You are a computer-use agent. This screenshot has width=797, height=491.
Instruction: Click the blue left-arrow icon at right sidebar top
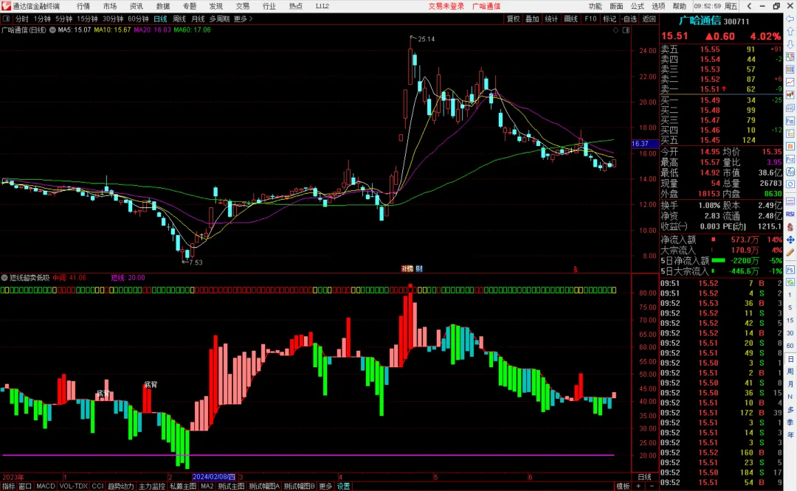pyautogui.click(x=790, y=18)
